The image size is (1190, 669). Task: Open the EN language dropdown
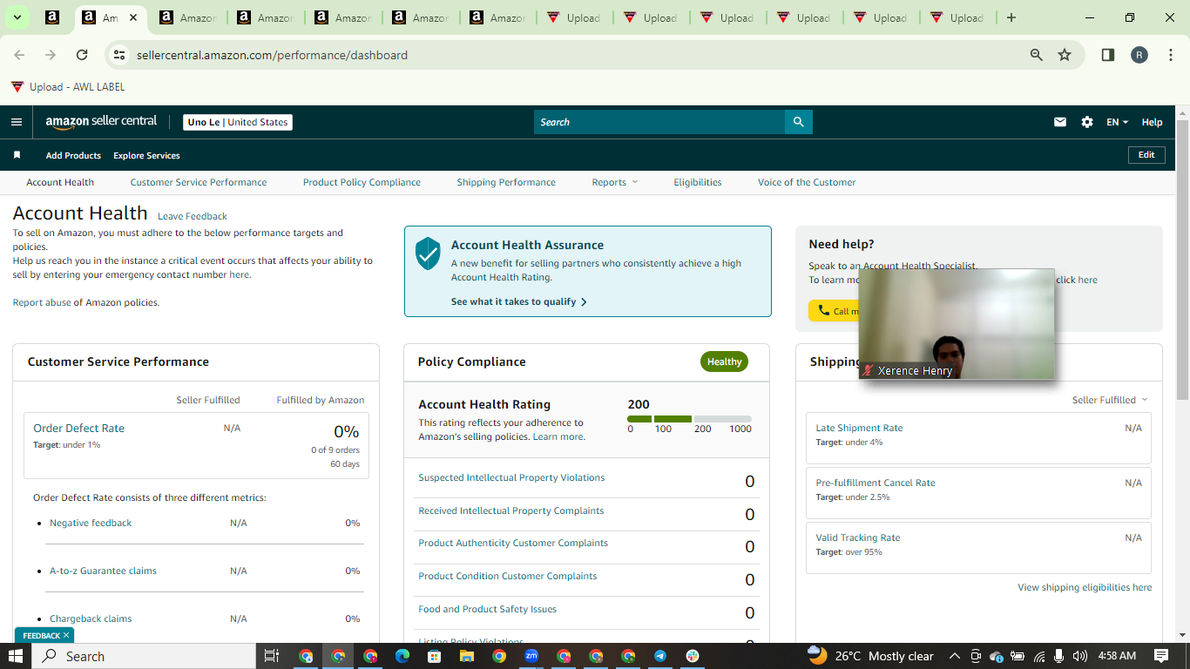pos(1118,122)
